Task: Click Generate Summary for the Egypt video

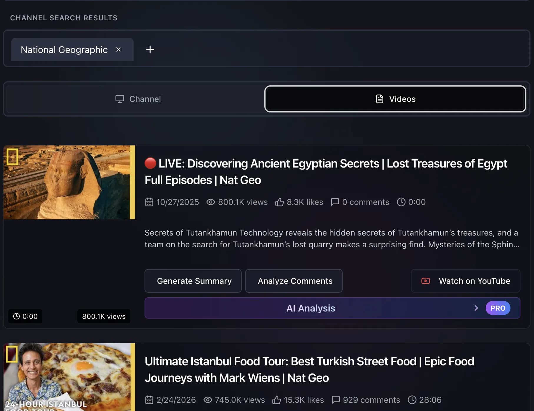Action: [x=193, y=281]
